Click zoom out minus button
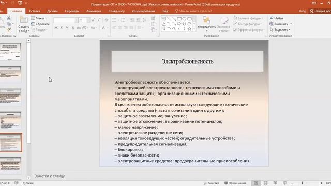331x186 pixels. coord(292,183)
